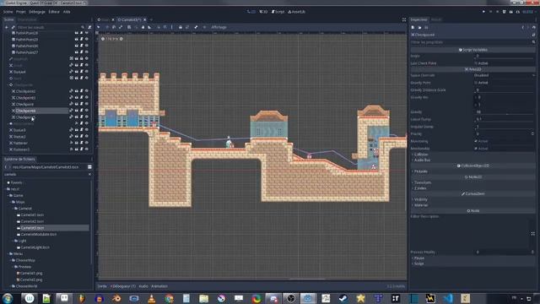
Task: Select the list-selectable-nodes tool
Action: [x=129, y=27]
